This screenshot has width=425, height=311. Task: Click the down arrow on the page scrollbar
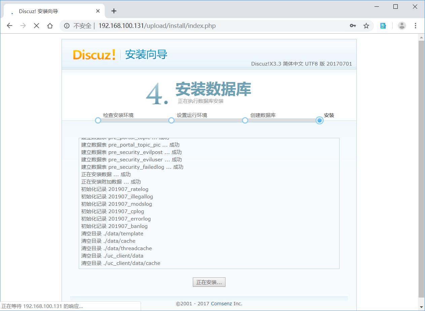click(422, 306)
